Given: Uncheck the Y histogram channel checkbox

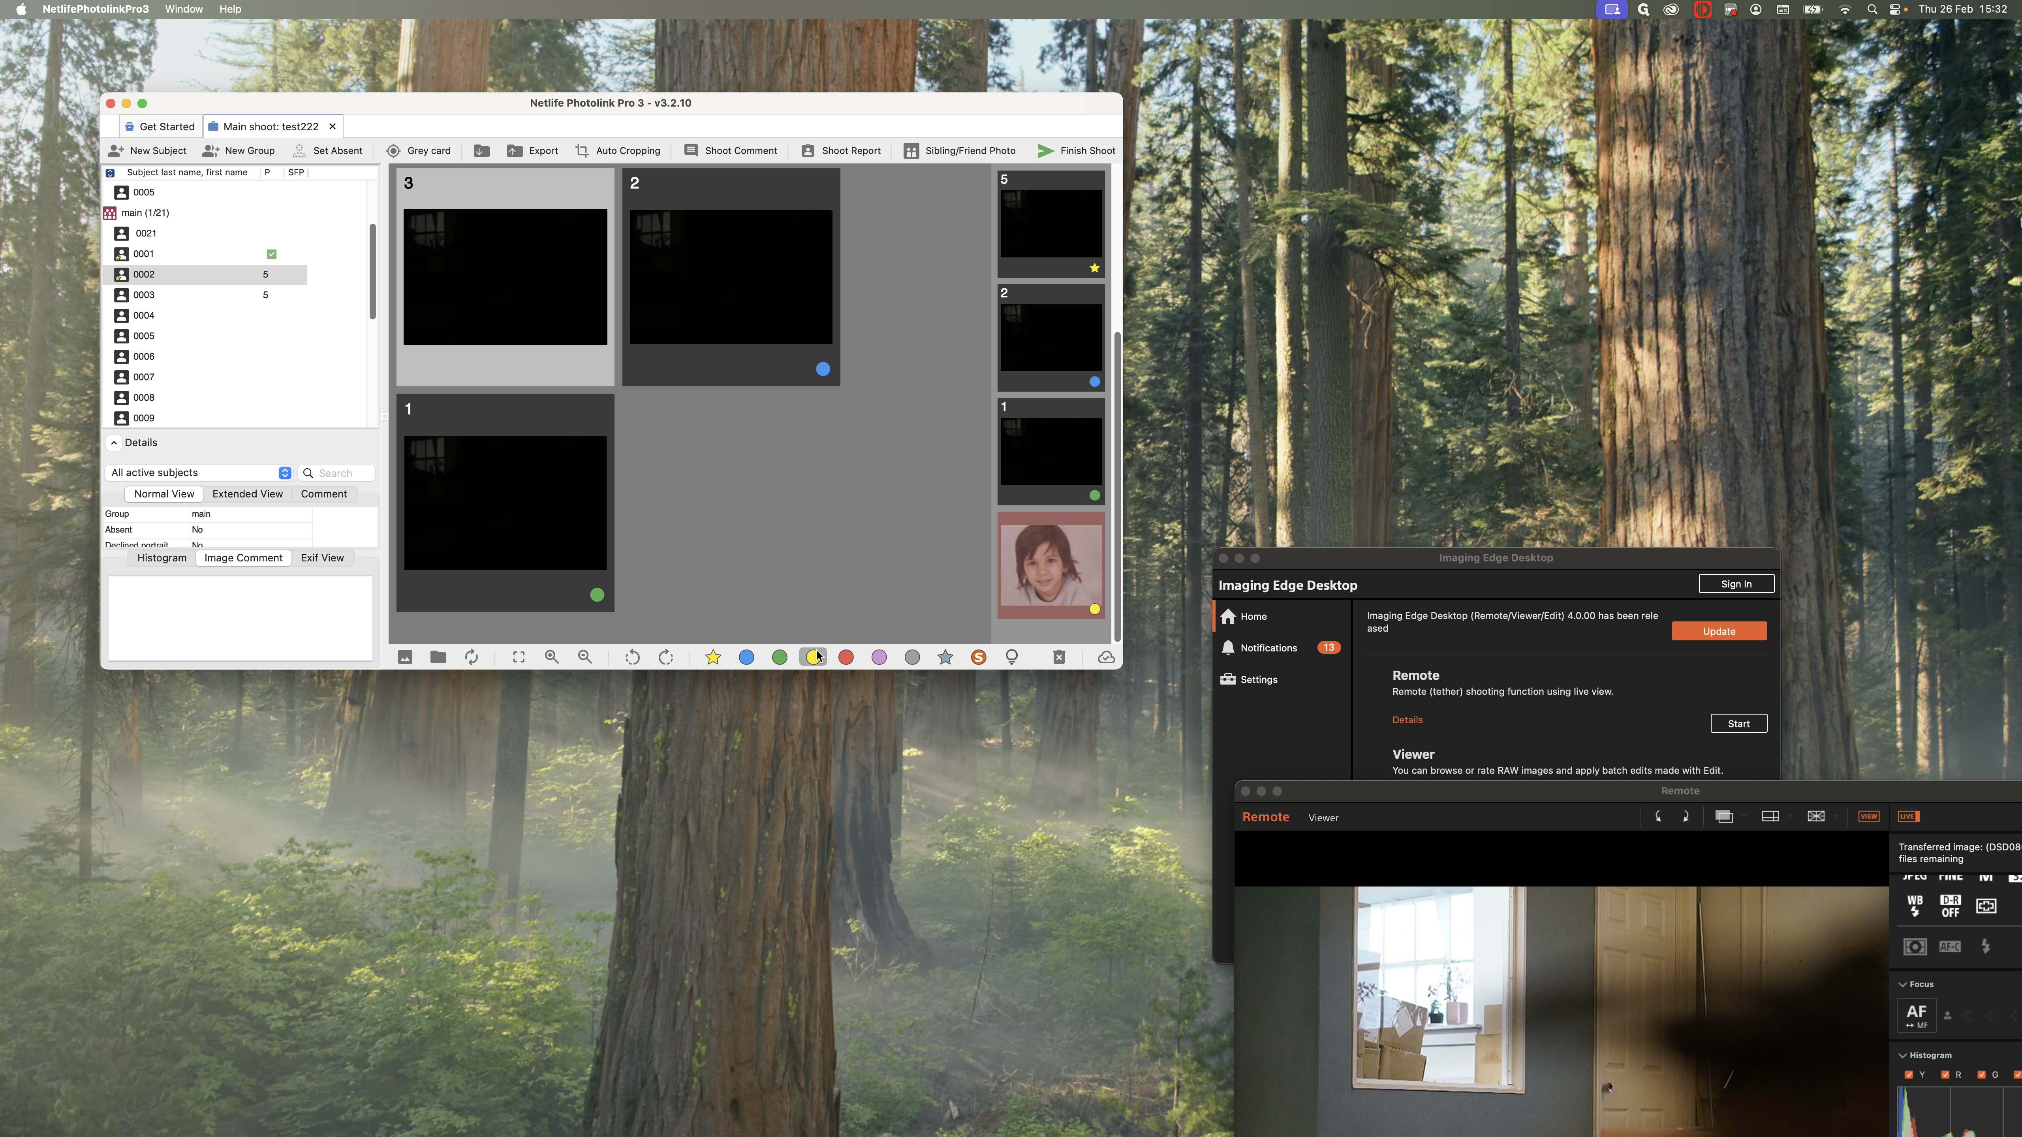Looking at the screenshot, I should point(1909,1075).
